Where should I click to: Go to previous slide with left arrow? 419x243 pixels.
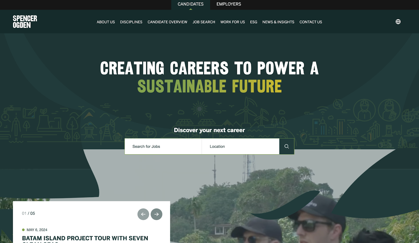[x=143, y=214]
